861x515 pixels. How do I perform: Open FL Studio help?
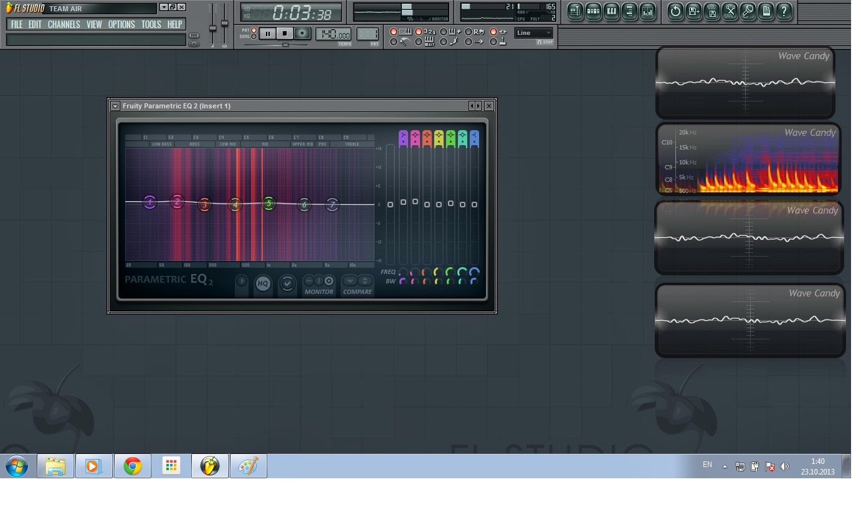(x=783, y=11)
